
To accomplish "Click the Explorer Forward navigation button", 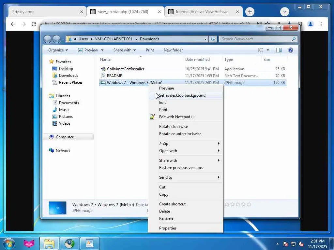I will (x=56, y=39).
